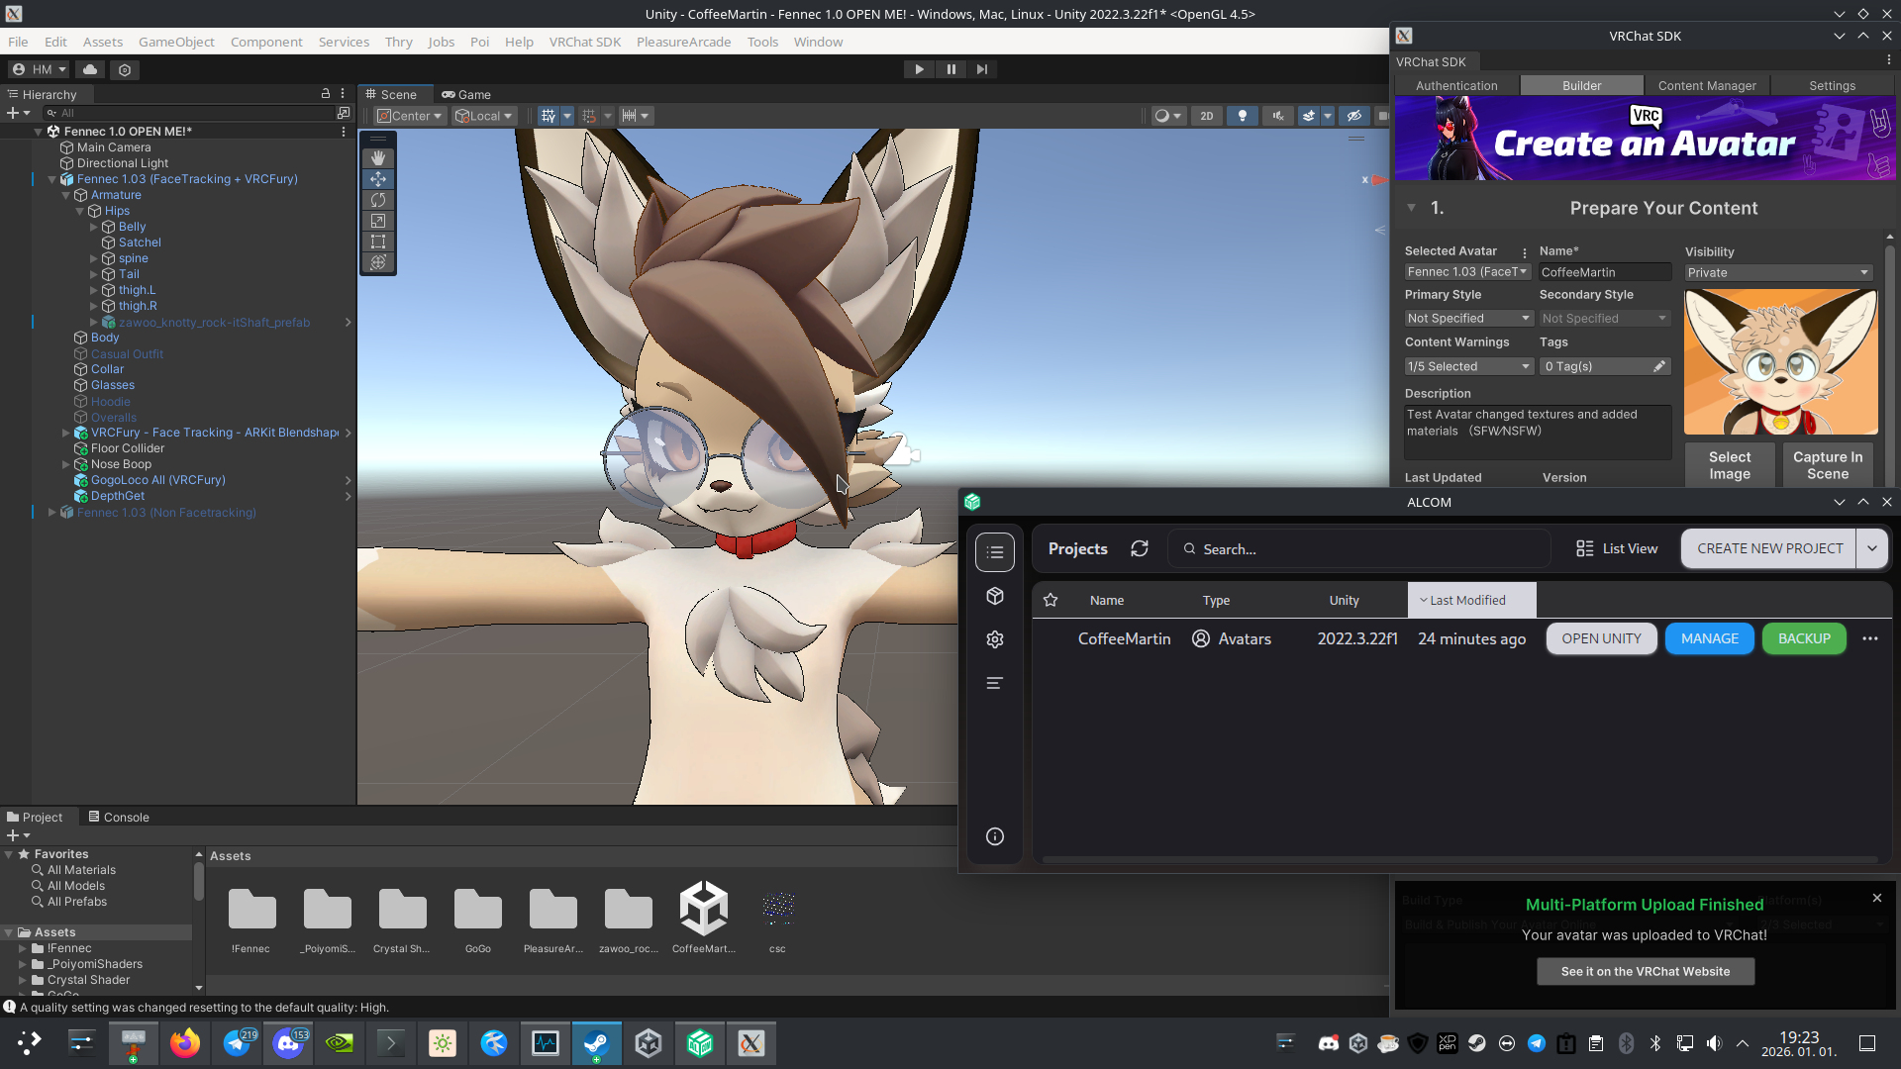Toggle scene lighting lightbulb button

pos(1243,116)
